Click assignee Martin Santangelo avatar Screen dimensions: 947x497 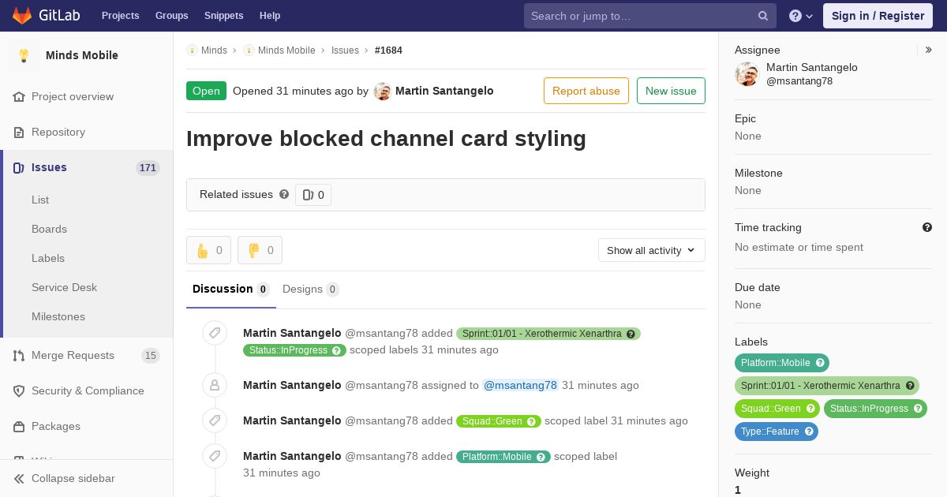pos(747,74)
